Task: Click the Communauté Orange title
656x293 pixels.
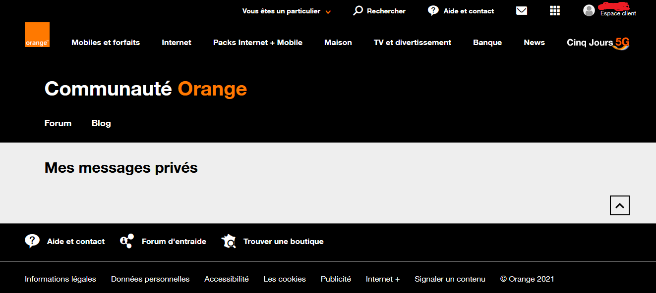Action: point(146,89)
